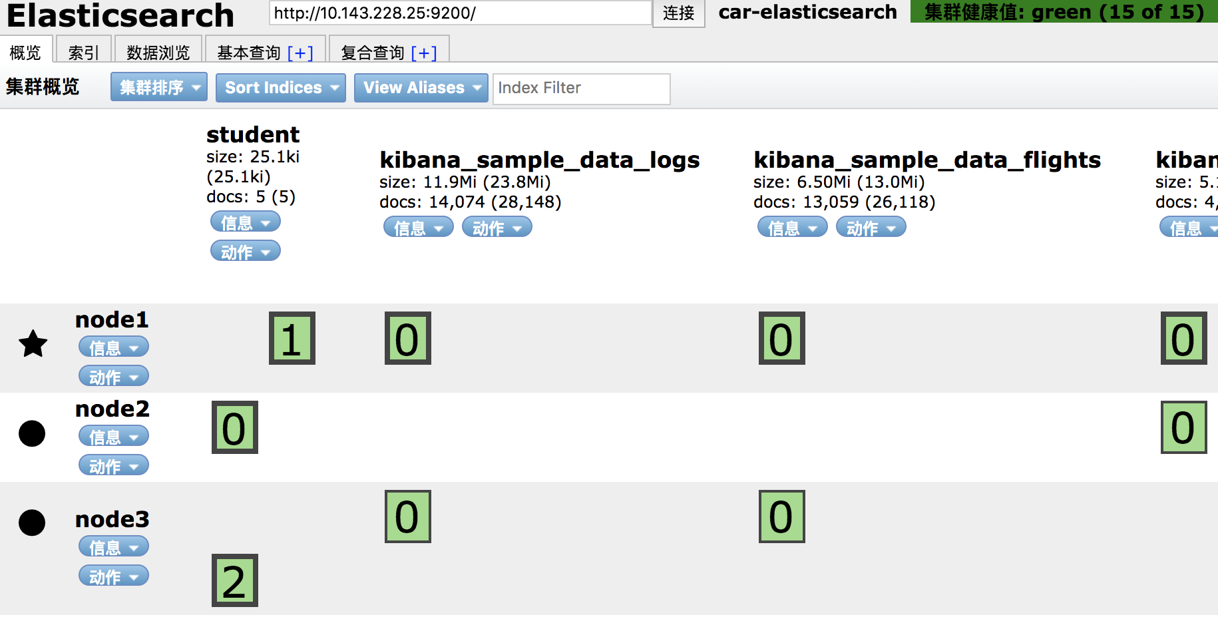Select student shard 1 on node1
Viewport: 1218px width, 631px height.
(292, 338)
